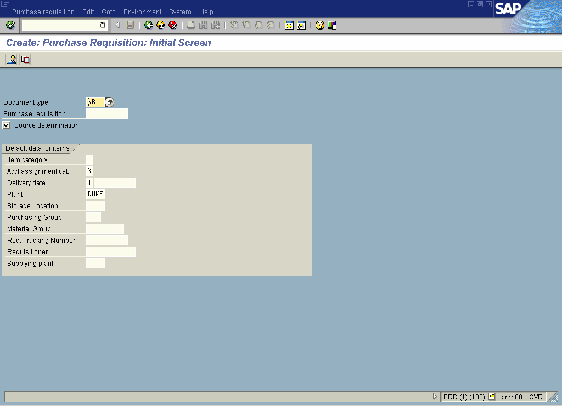562x406 pixels.
Task: Click the Storage Location field
Action: (95, 205)
